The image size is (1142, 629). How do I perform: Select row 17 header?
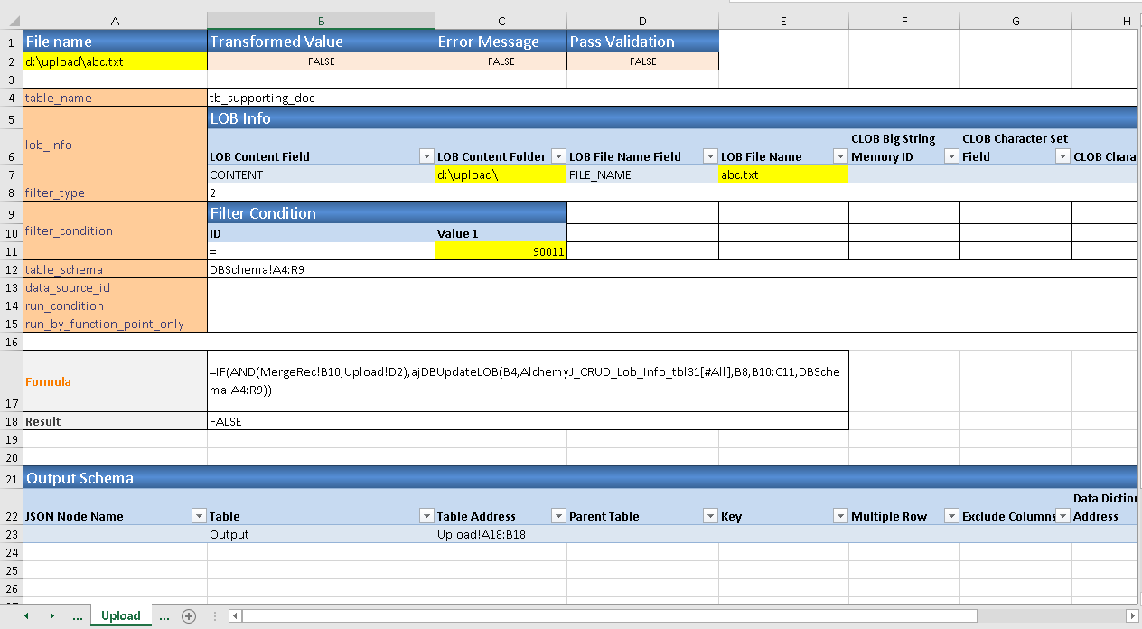click(x=11, y=380)
